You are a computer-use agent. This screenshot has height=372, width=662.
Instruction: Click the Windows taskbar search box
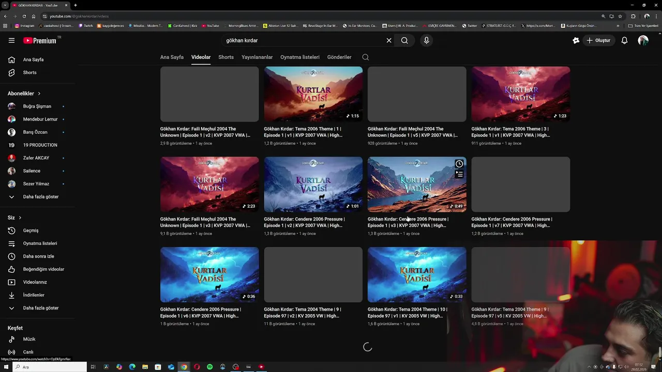point(50,367)
